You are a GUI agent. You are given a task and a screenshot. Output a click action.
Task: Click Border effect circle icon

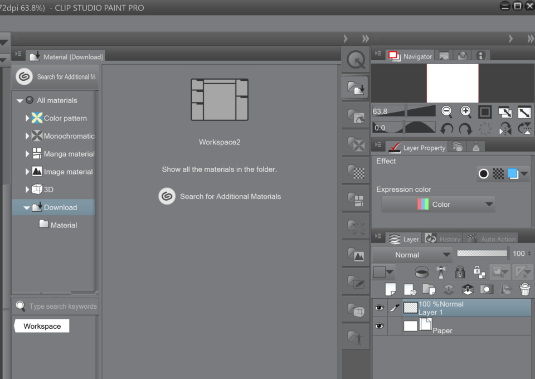tap(484, 174)
